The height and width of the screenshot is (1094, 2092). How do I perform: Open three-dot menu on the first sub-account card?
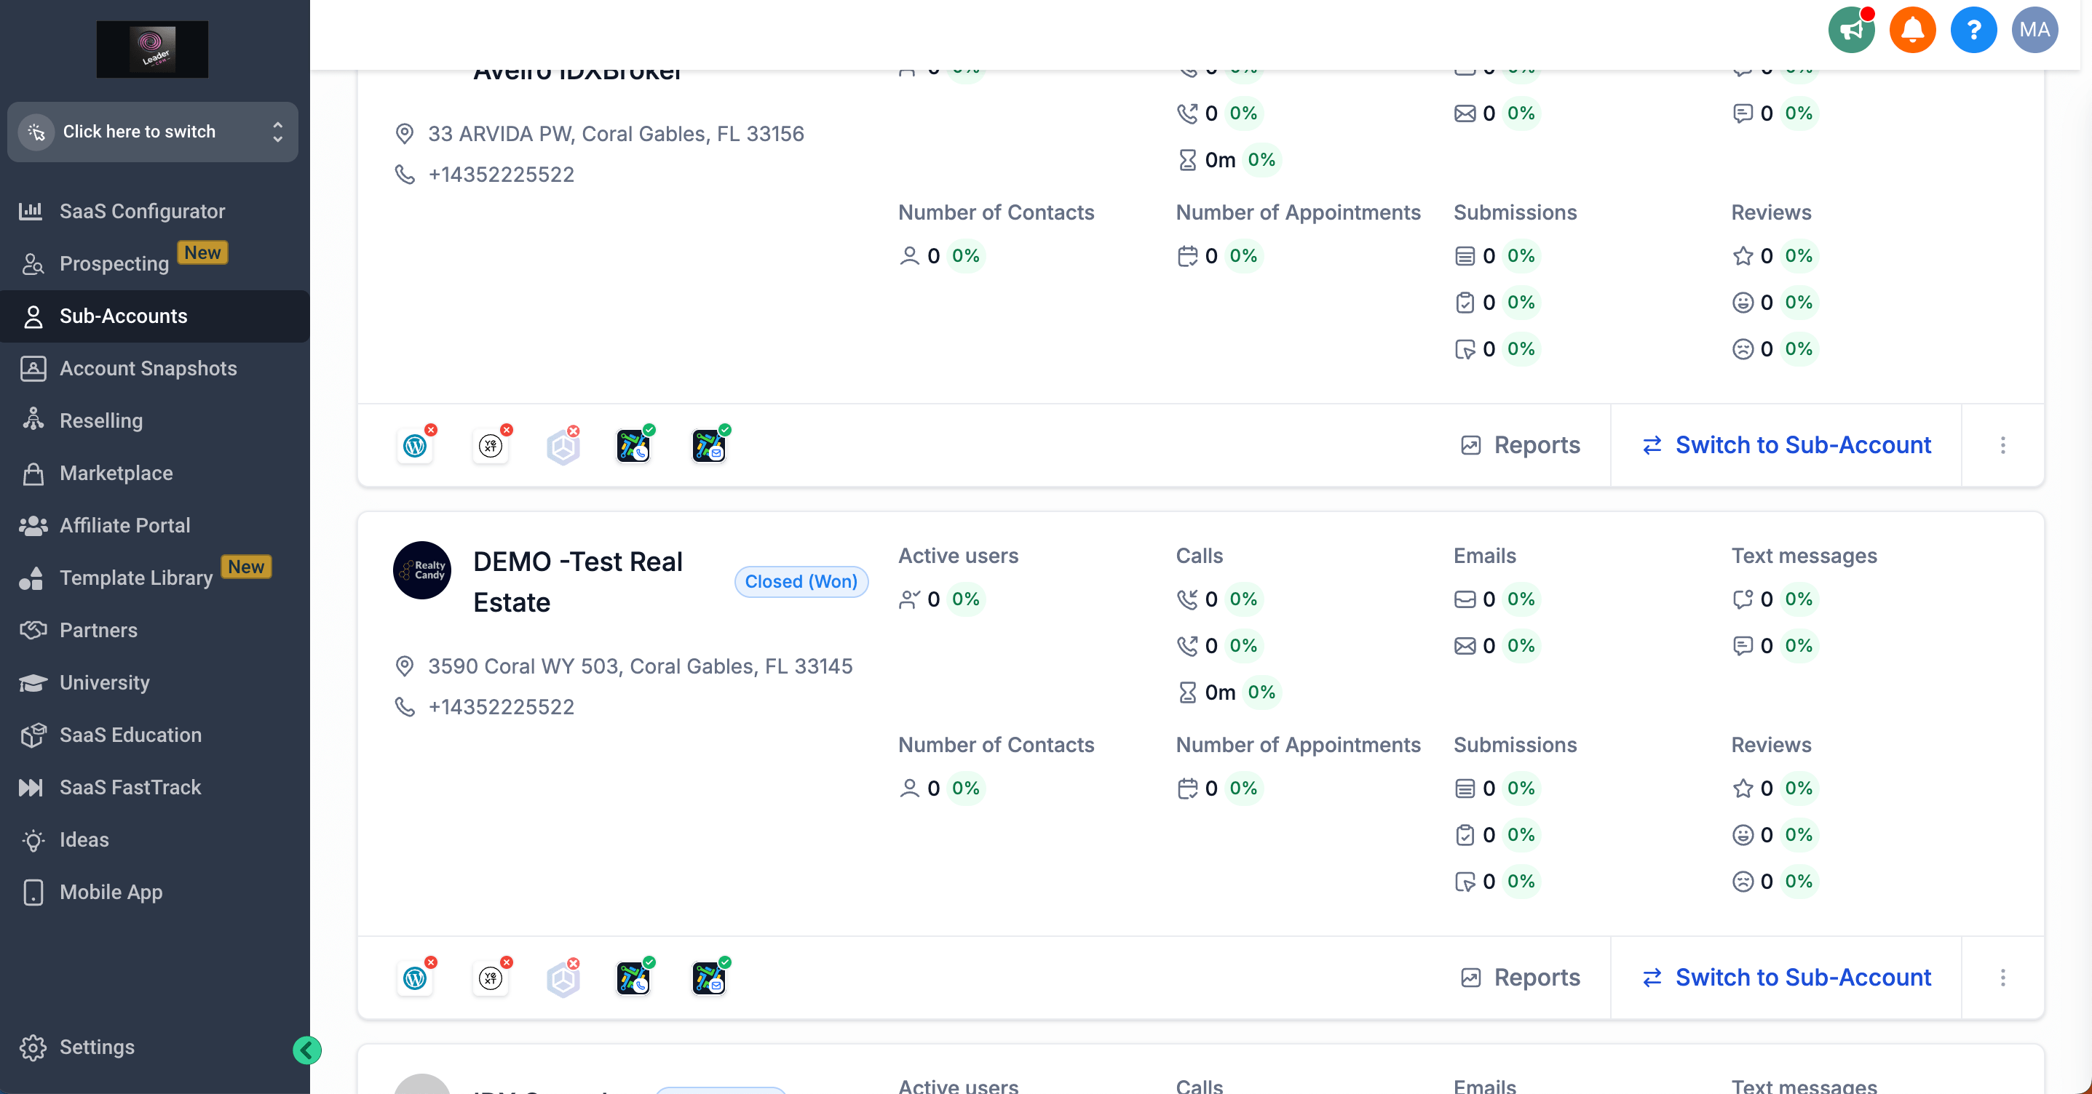pyautogui.click(x=2002, y=444)
